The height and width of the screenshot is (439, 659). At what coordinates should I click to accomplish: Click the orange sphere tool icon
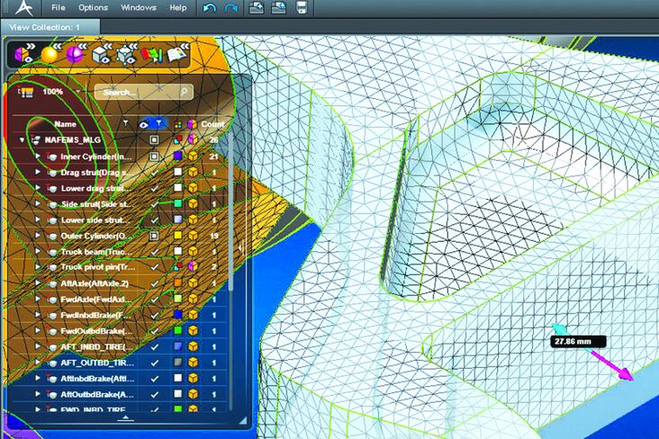point(50,54)
